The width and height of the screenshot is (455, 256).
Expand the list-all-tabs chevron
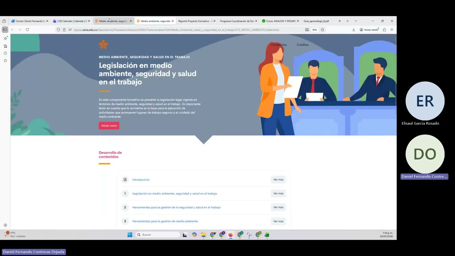355,21
